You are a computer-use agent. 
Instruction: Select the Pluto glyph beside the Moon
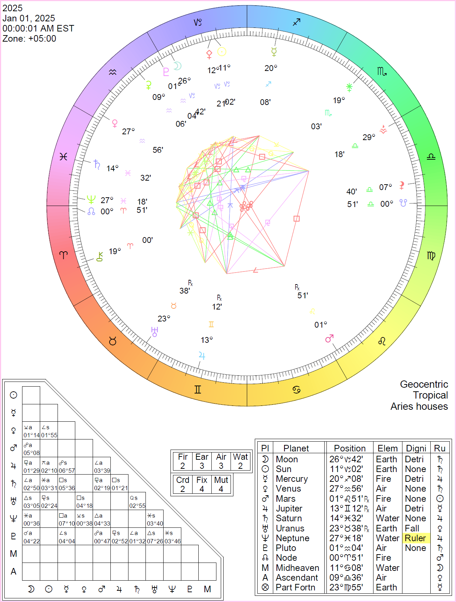tap(166, 72)
